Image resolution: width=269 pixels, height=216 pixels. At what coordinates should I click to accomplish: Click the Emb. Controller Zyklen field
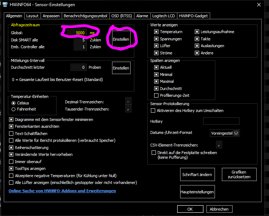(80, 47)
